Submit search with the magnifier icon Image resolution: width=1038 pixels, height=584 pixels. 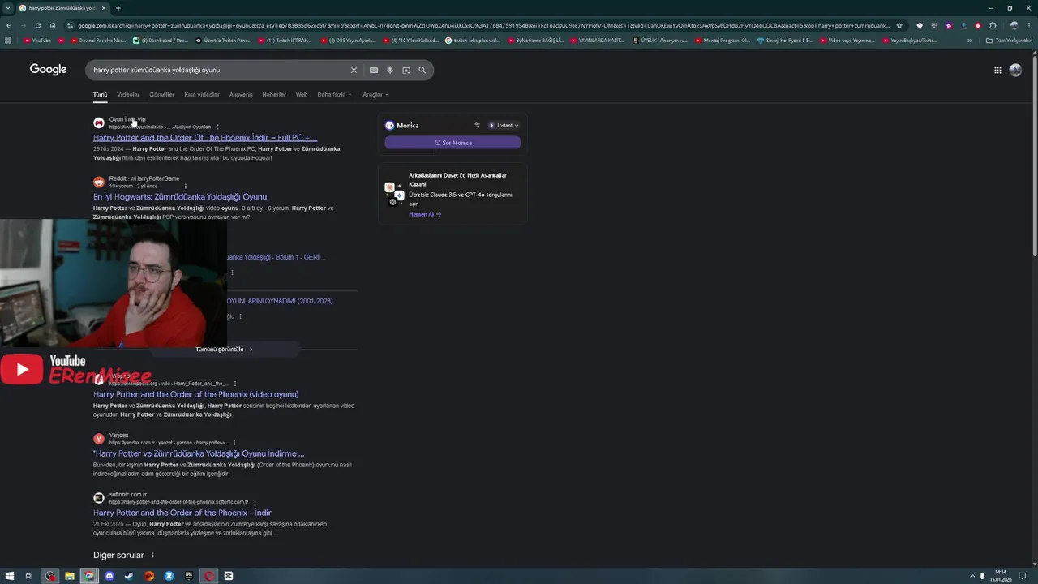click(422, 70)
